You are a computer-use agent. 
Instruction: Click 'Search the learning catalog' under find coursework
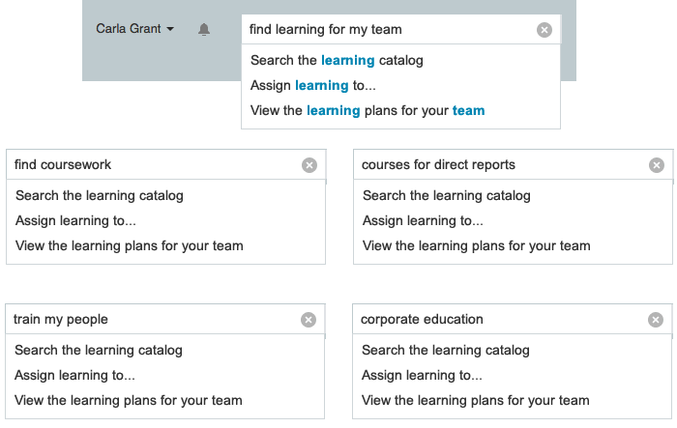[100, 195]
